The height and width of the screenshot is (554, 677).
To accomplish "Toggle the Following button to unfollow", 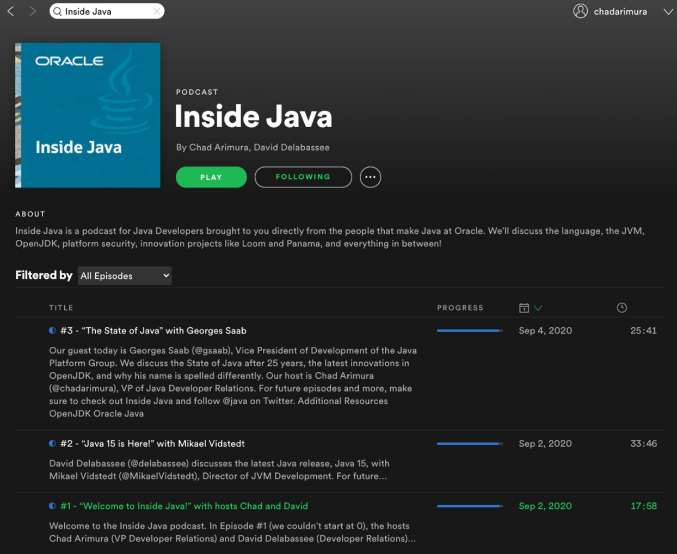I will (303, 177).
